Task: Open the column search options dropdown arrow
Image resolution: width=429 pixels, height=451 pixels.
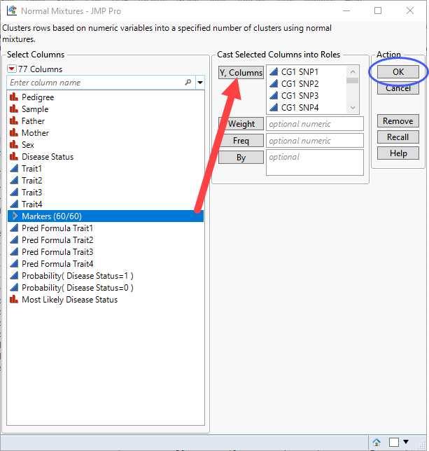Action: point(200,83)
